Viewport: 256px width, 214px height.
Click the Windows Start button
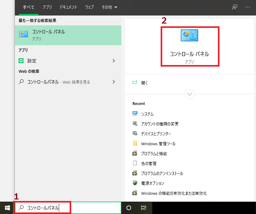click(x=7, y=208)
